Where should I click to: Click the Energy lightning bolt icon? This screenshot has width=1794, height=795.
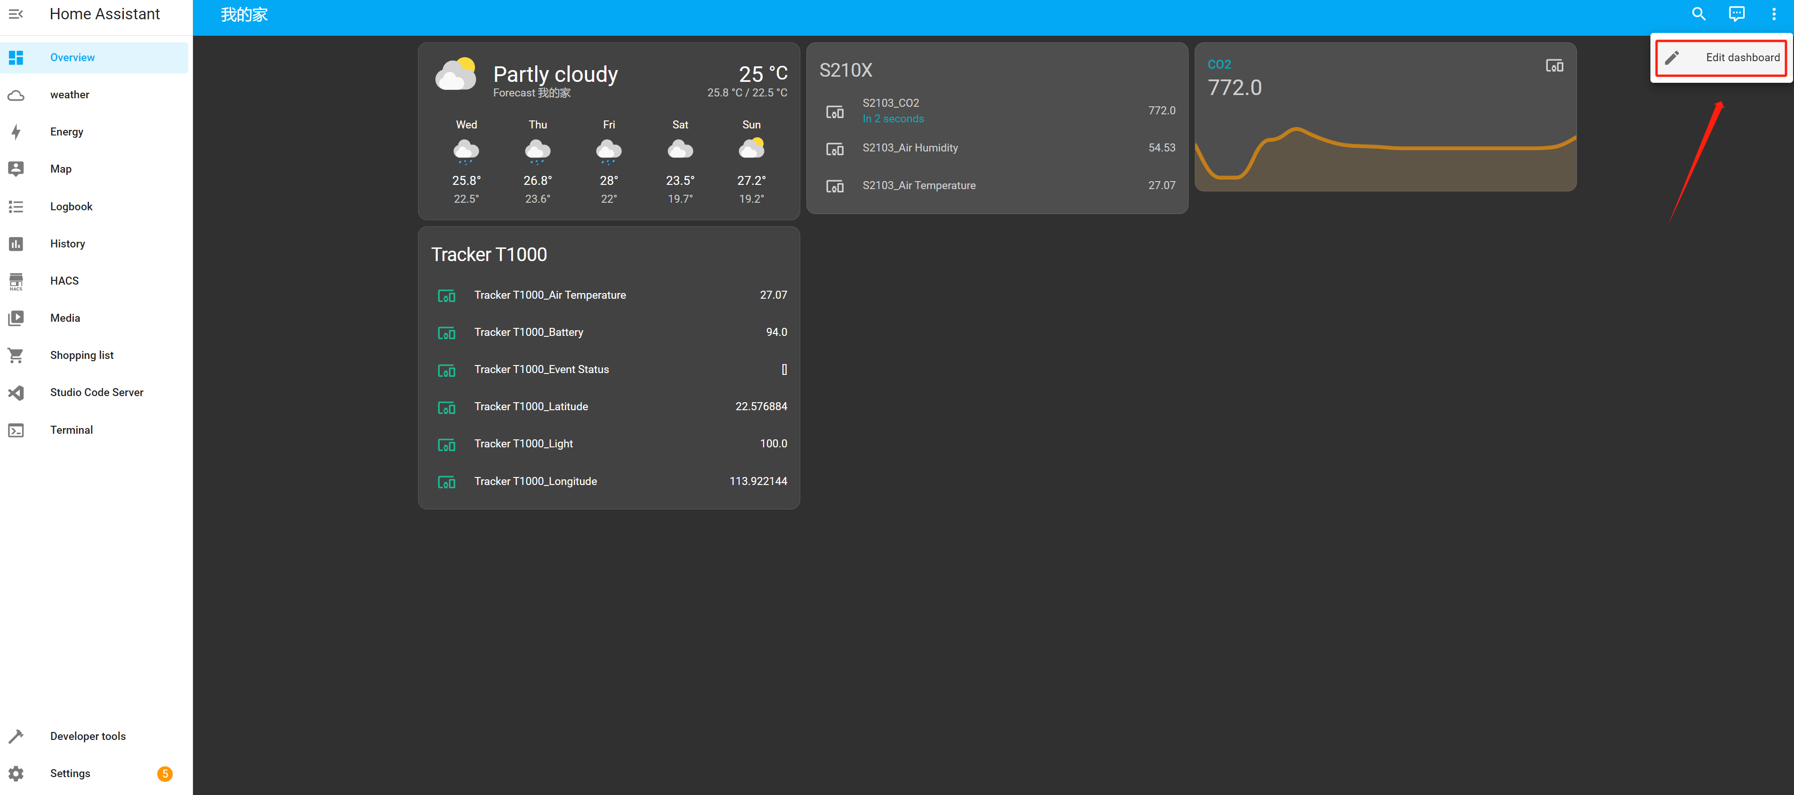pos(16,132)
